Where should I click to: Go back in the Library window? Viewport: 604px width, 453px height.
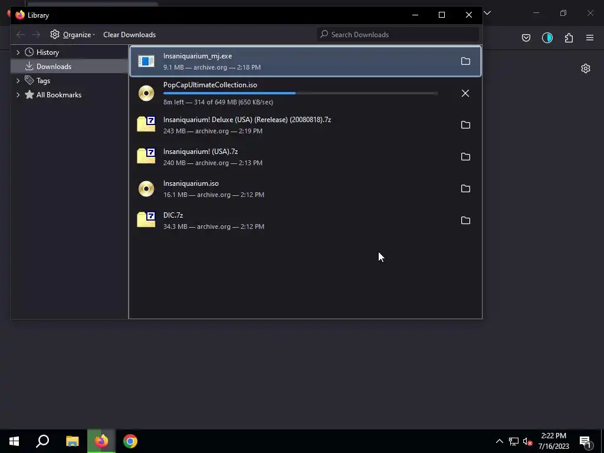pos(21,35)
